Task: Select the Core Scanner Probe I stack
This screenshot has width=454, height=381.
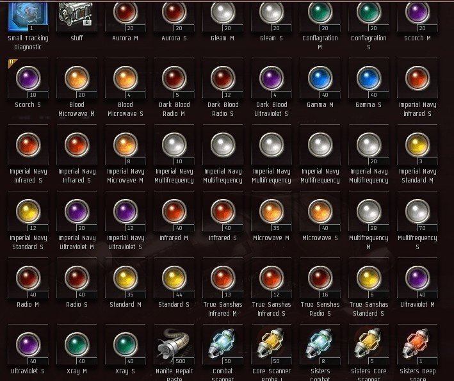Action: click(x=272, y=345)
